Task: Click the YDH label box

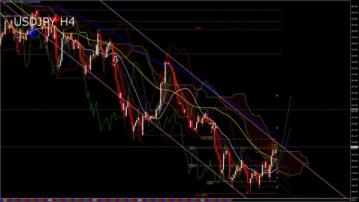Action: coord(210,138)
